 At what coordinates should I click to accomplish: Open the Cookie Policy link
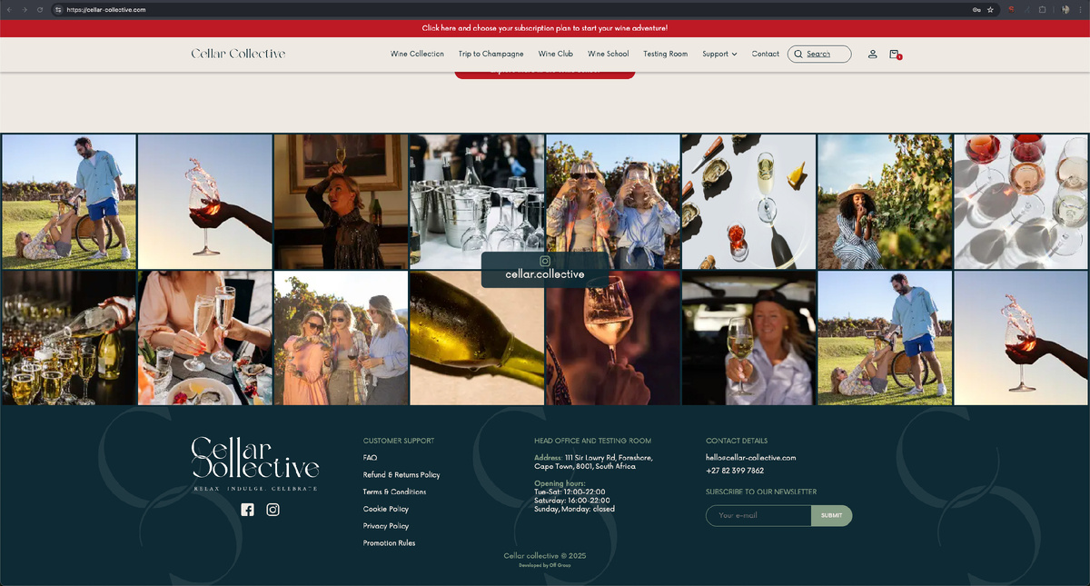tap(386, 509)
